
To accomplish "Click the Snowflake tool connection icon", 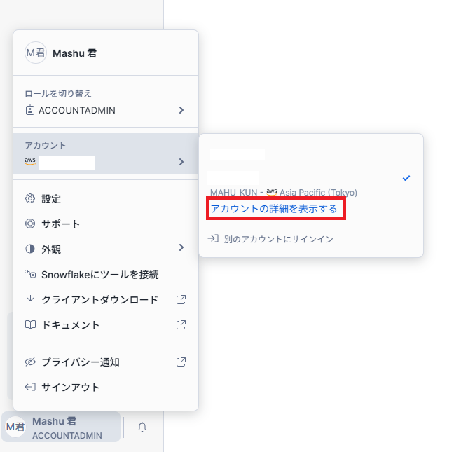I will coord(30,275).
